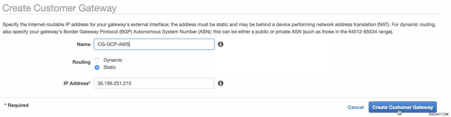The height and width of the screenshot is (117, 451).
Task: Click the SQLDAT.COM watermark text
Action: click(438, 114)
